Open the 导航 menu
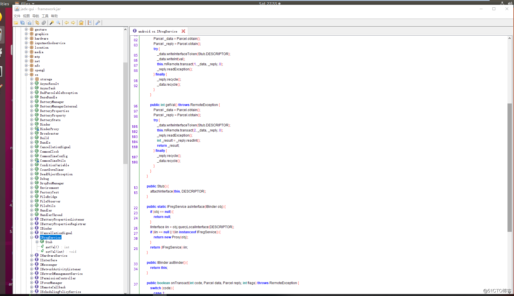The height and width of the screenshot is (296, 514). tap(36, 16)
